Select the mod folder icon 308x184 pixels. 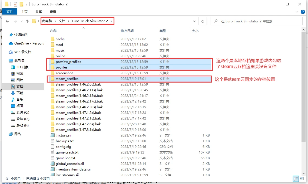[52, 45]
